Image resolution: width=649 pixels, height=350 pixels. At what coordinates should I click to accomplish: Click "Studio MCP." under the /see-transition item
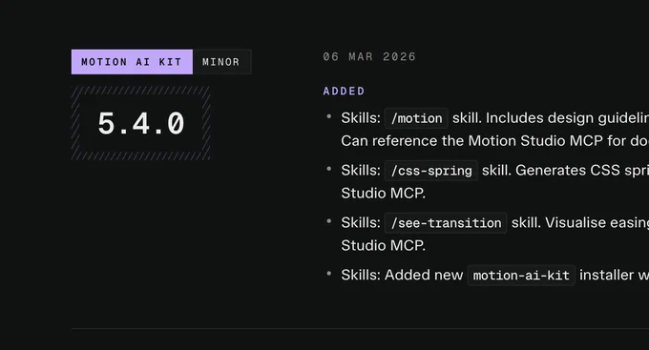[x=384, y=245]
